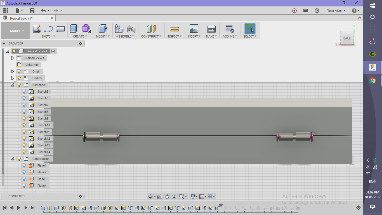This screenshot has width=382, height=215.
Task: Click the Undo arrow
Action: 43,11
